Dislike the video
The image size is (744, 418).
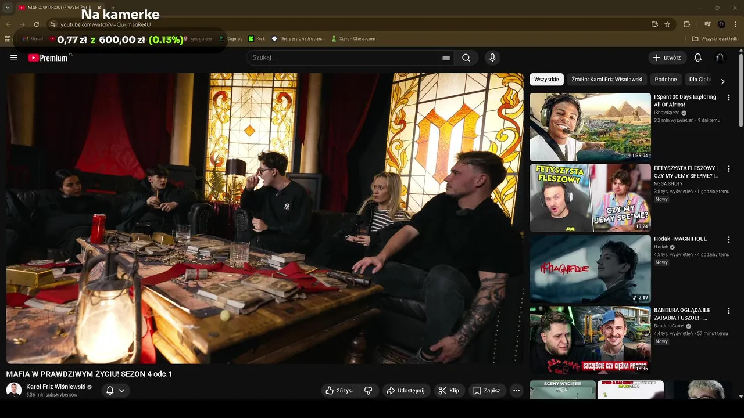[x=368, y=391]
